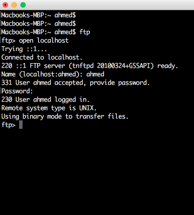Click the gray cursor block after ftp>
194x215 pixels.
[x=21, y=125]
